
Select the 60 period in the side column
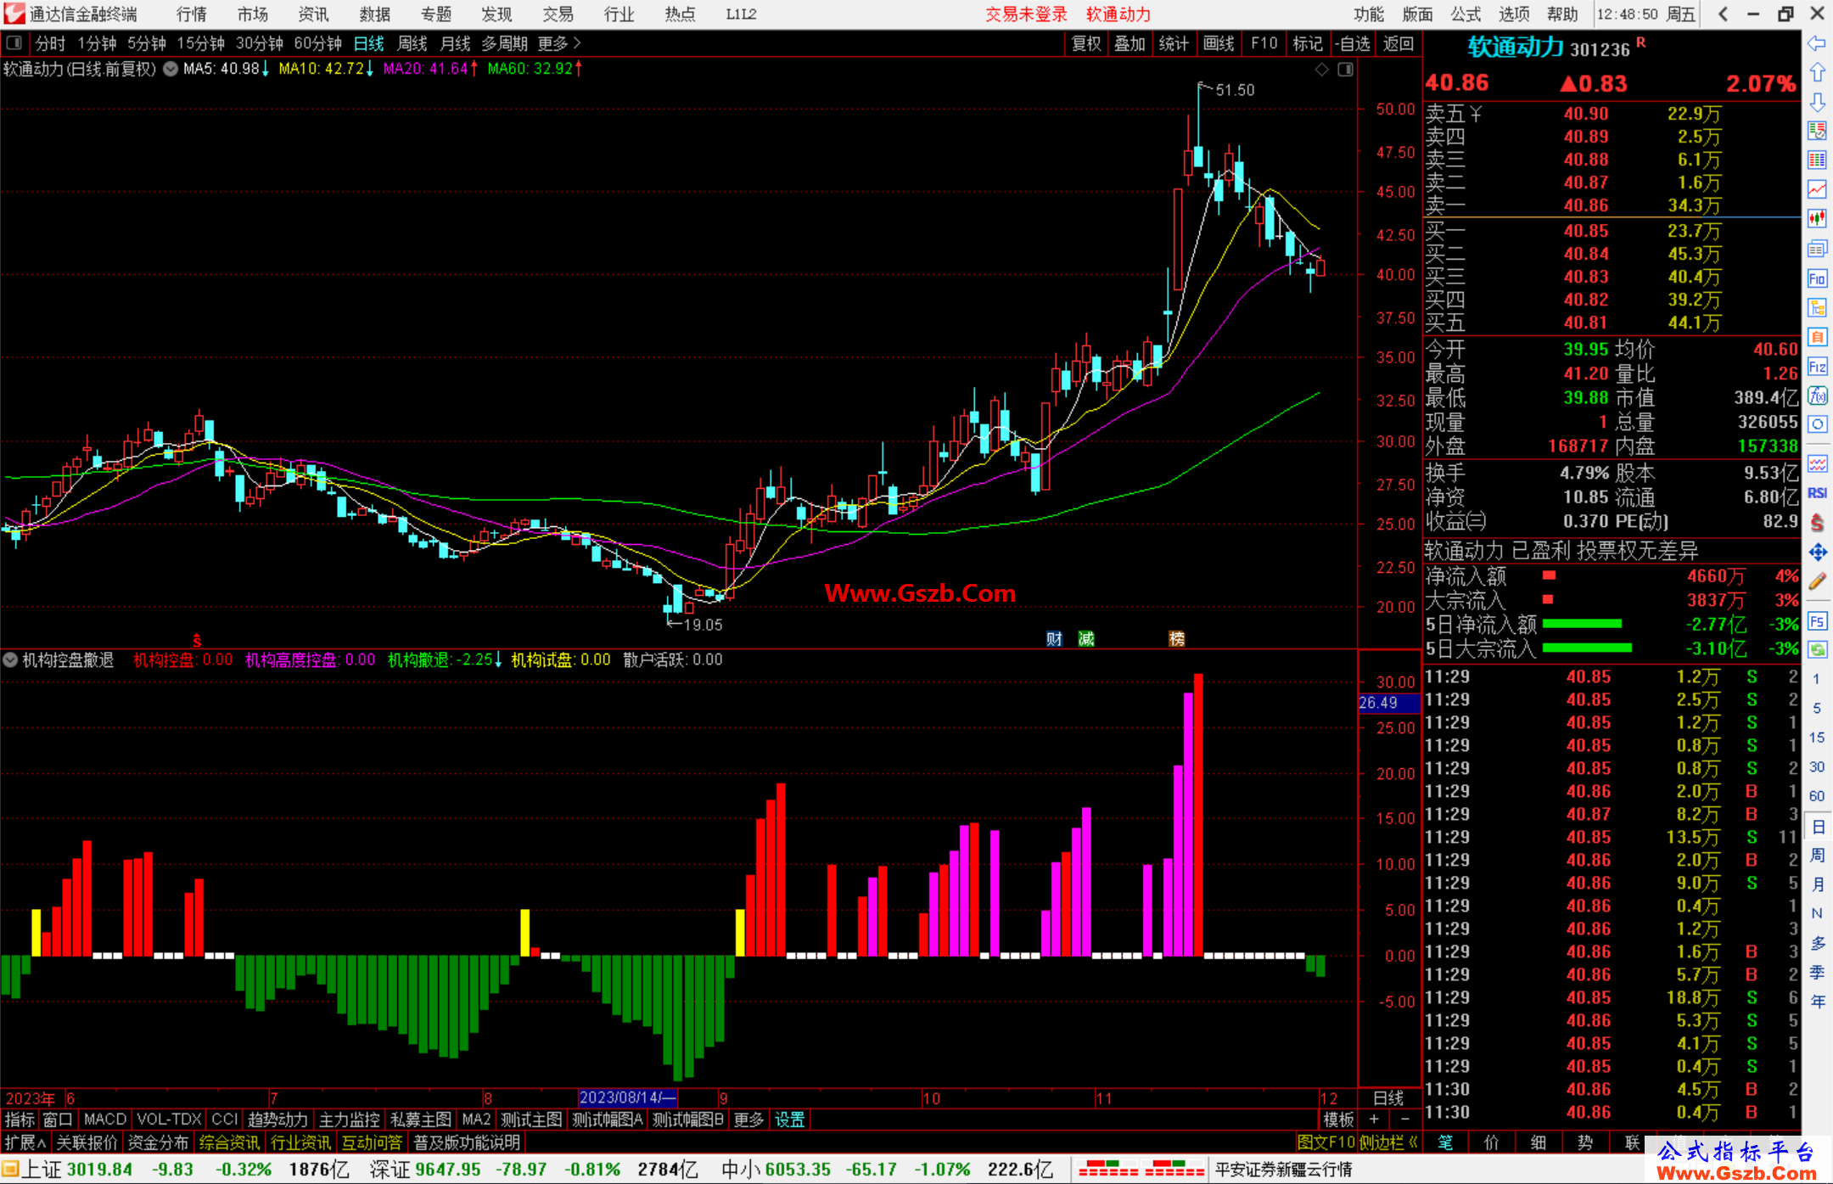pyautogui.click(x=1817, y=795)
